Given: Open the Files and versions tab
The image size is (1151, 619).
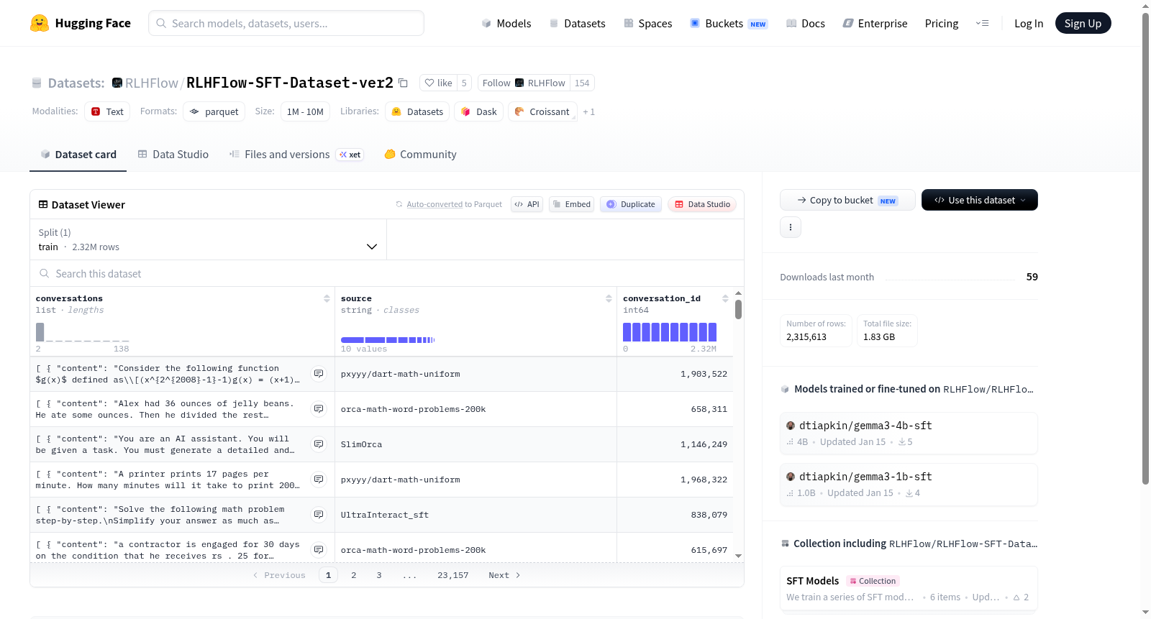Looking at the screenshot, I should (x=296, y=154).
